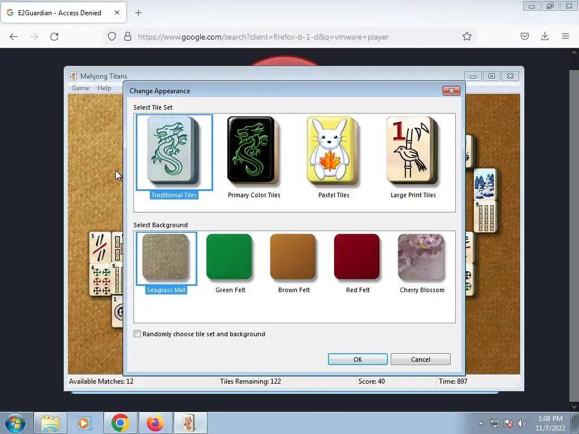The width and height of the screenshot is (579, 434).
Task: Choose the Red Felt background
Action: [357, 257]
